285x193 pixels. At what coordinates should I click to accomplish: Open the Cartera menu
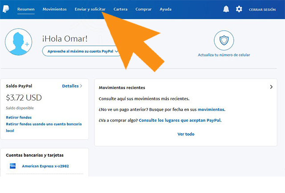(x=120, y=9)
